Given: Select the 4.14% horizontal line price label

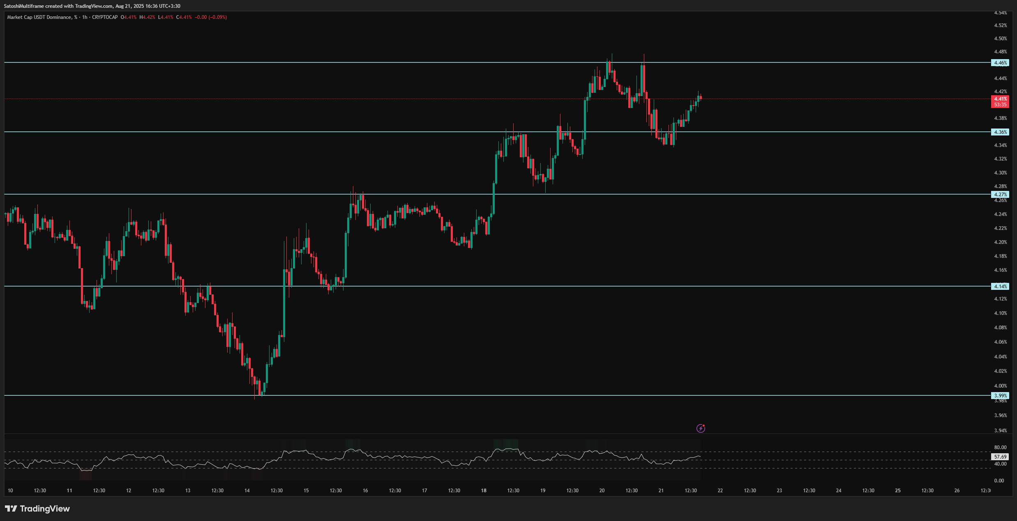Looking at the screenshot, I should click(x=1000, y=287).
